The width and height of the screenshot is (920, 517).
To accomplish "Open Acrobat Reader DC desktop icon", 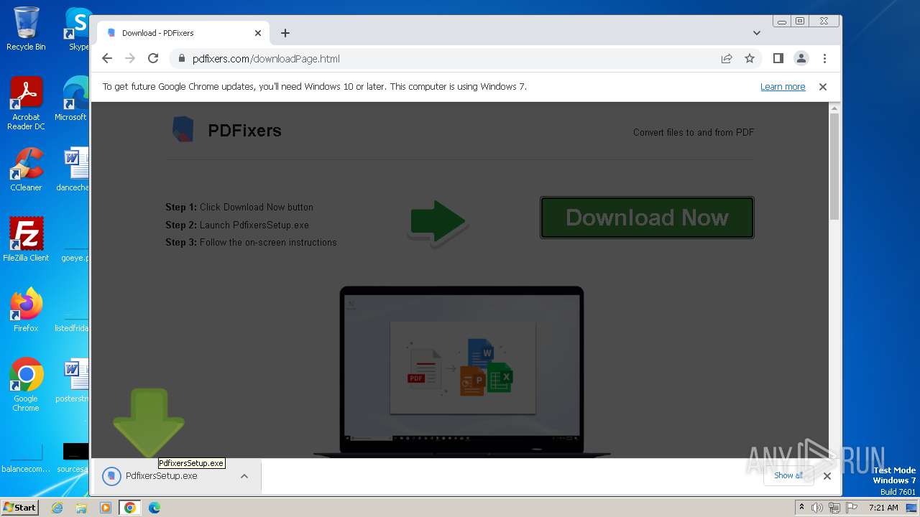I will pos(26,103).
